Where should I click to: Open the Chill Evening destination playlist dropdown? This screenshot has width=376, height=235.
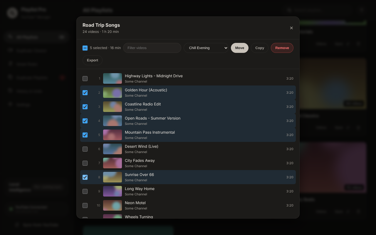point(206,48)
